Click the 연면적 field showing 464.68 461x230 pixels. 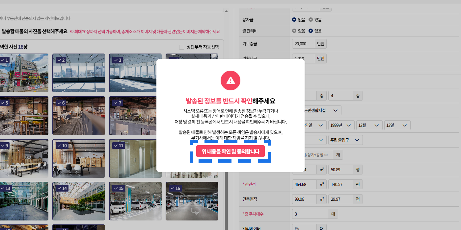tap(304, 184)
